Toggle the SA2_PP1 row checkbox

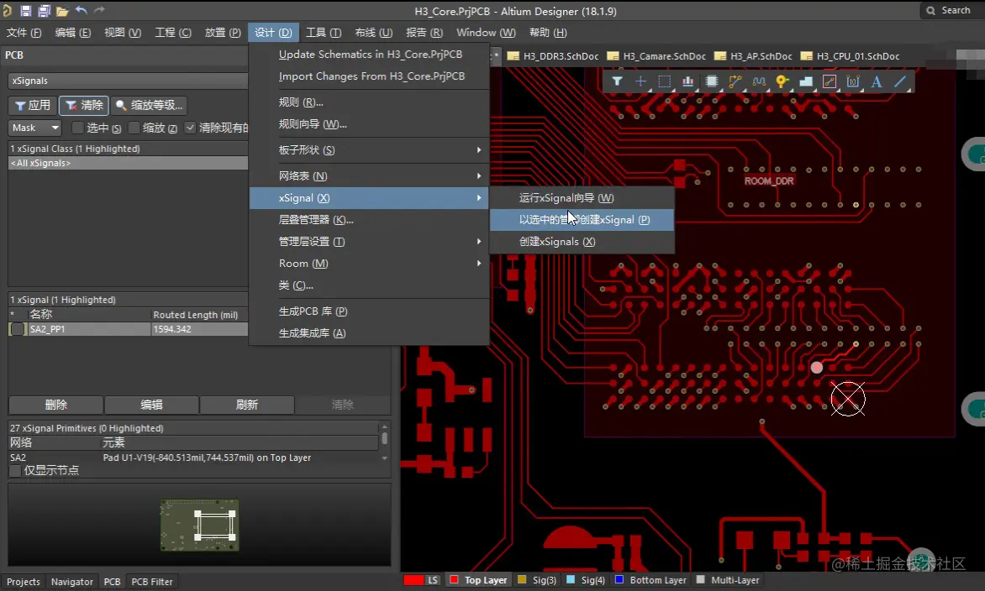[18, 329]
